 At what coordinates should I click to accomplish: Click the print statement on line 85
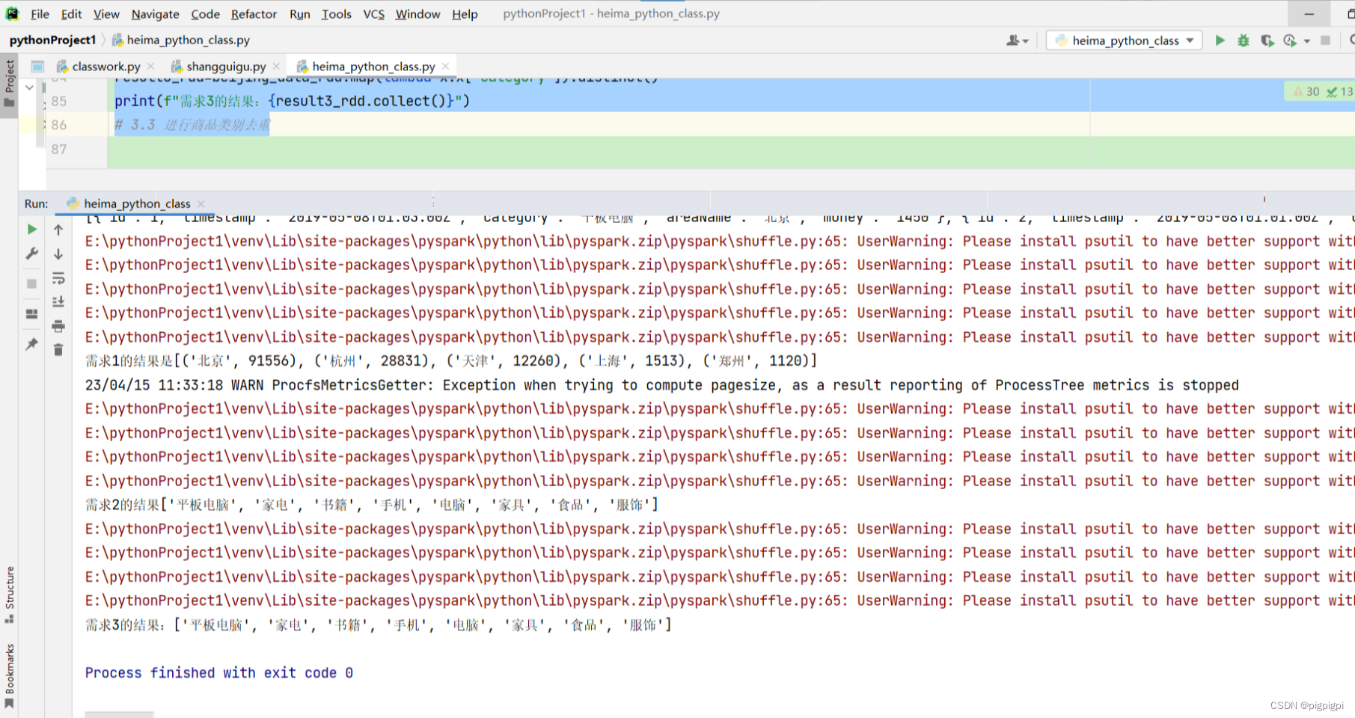(x=292, y=101)
